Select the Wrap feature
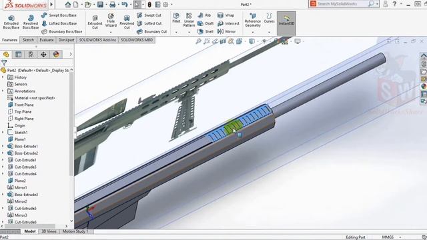The width and height of the screenshot is (427, 240). [226, 15]
